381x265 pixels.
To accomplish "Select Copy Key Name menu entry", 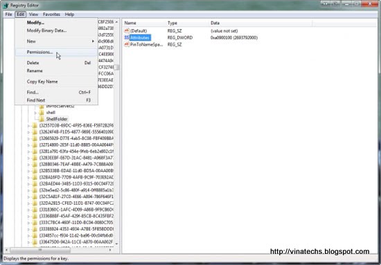I will pyautogui.click(x=56, y=82).
